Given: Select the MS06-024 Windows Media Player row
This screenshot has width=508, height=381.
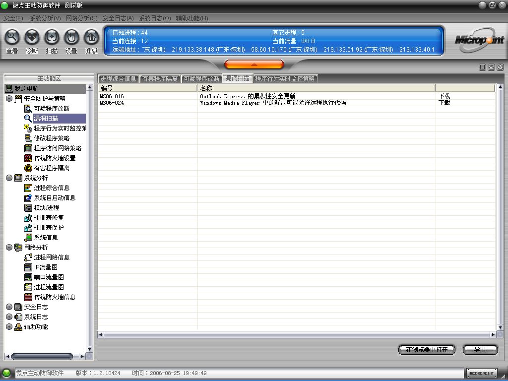Looking at the screenshot, I should [x=297, y=103].
